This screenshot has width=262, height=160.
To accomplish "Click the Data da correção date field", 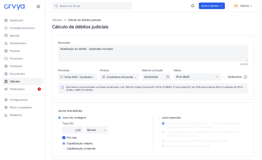I will (x=156, y=77).
